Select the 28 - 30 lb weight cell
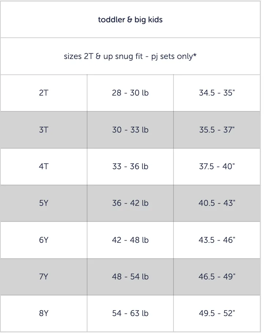The width and height of the screenshot is (265, 334). point(130,93)
